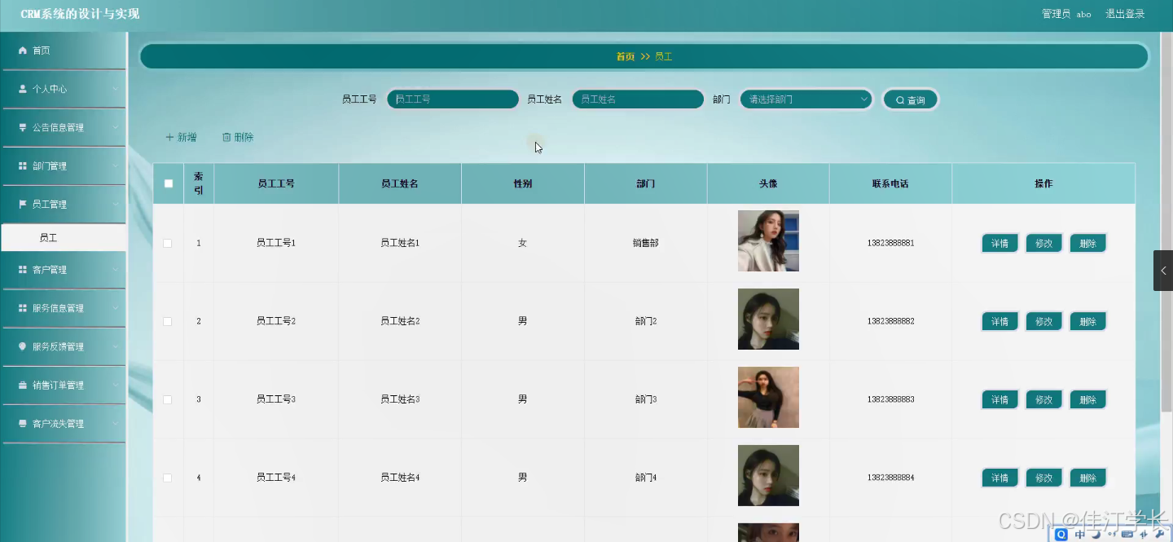Tick the checkbox for 员工姓名1 row
1173x542 pixels.
click(x=168, y=242)
